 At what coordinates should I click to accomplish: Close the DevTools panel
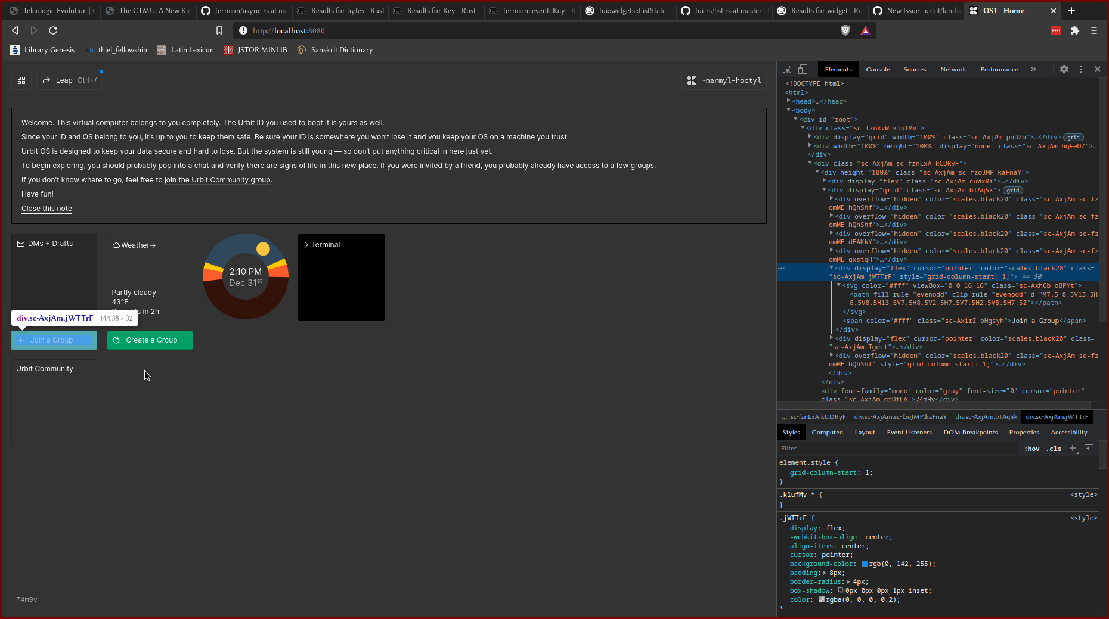(x=1098, y=69)
